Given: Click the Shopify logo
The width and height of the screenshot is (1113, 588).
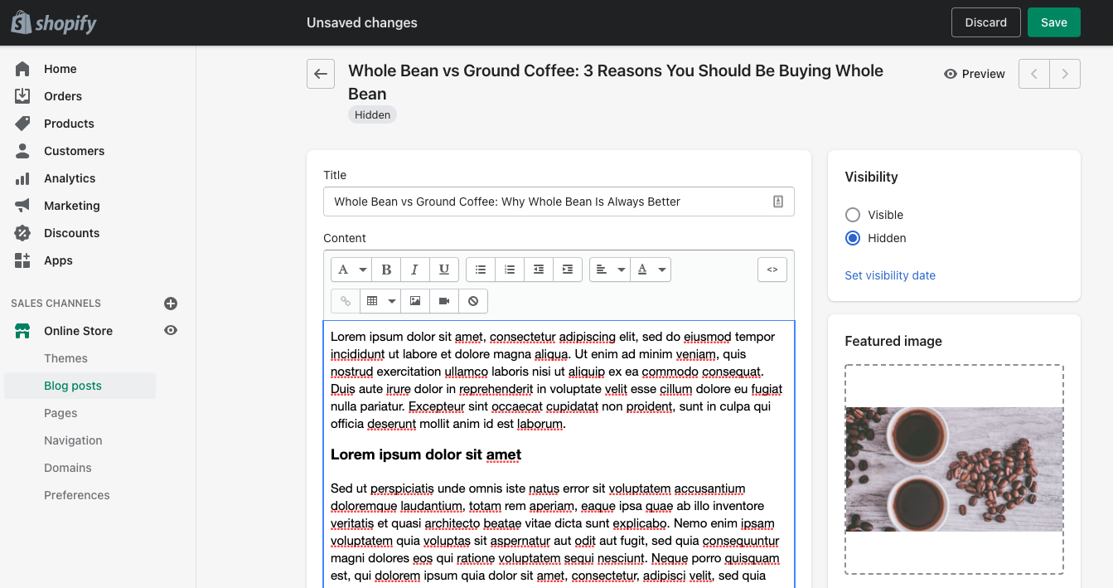Looking at the screenshot, I should (54, 23).
